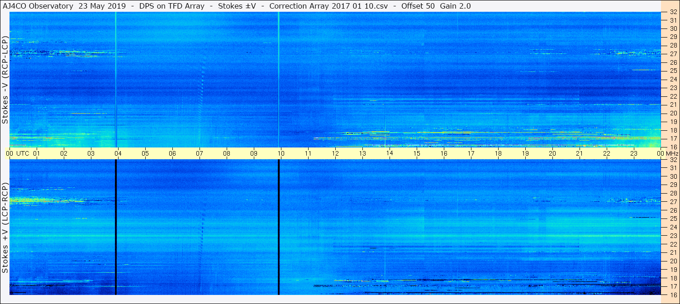Select the 04 hour tick on the time axis
Screen dimensions: 680x304
pos(118,153)
